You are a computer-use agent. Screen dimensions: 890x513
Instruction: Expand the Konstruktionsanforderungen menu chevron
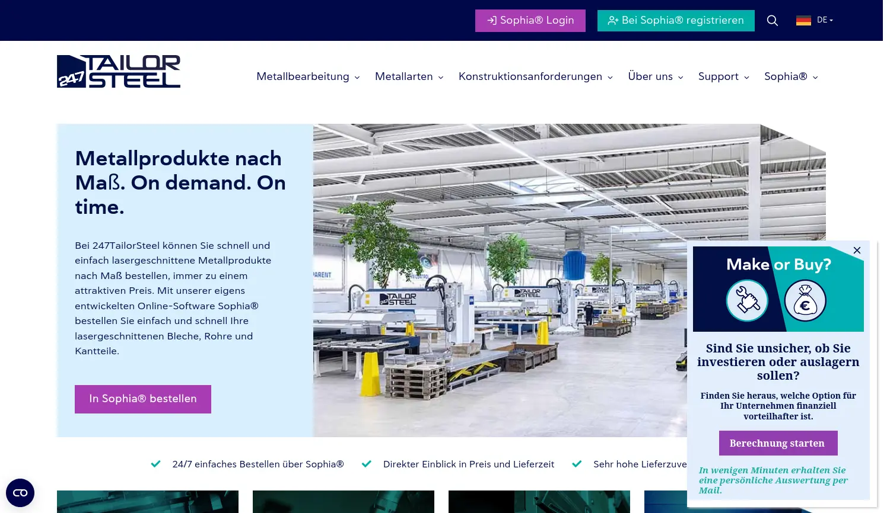[610, 77]
